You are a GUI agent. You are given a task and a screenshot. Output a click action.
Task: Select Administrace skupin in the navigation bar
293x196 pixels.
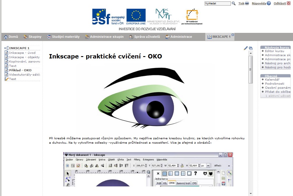pyautogui.click(x=104, y=37)
